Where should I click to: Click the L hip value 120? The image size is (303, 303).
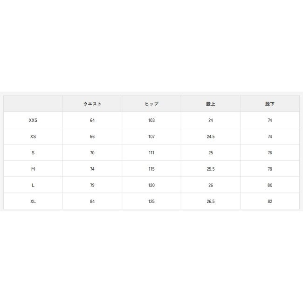click(x=151, y=185)
